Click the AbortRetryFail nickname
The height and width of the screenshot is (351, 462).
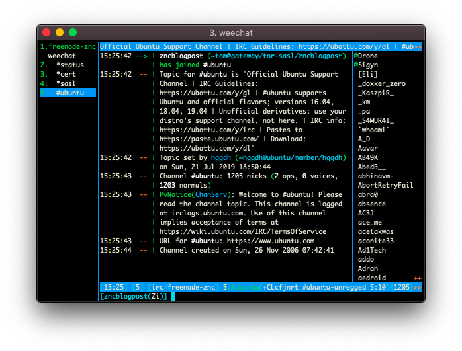click(385, 185)
